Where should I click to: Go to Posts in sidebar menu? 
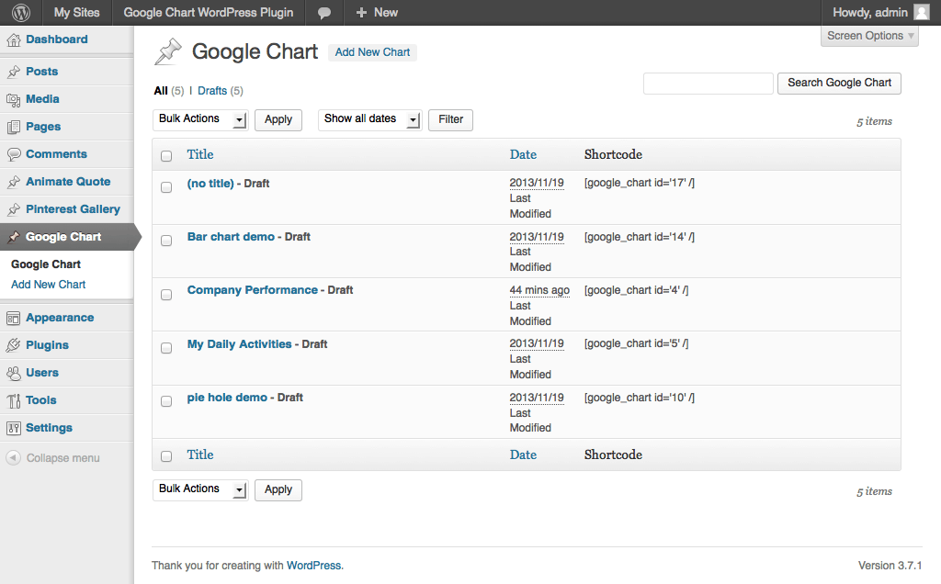click(42, 72)
